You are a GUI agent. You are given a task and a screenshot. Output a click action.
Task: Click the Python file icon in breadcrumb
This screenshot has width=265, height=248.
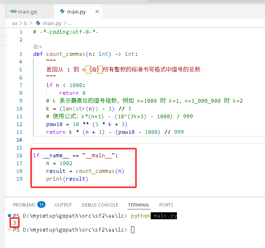tap(38, 23)
